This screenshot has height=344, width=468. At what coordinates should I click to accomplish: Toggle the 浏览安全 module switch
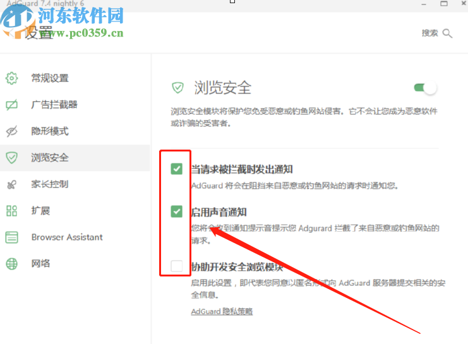point(425,88)
